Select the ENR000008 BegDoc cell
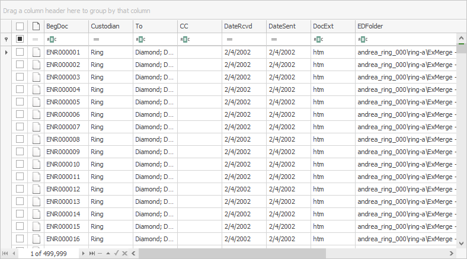The height and width of the screenshot is (259, 467). (x=66, y=139)
